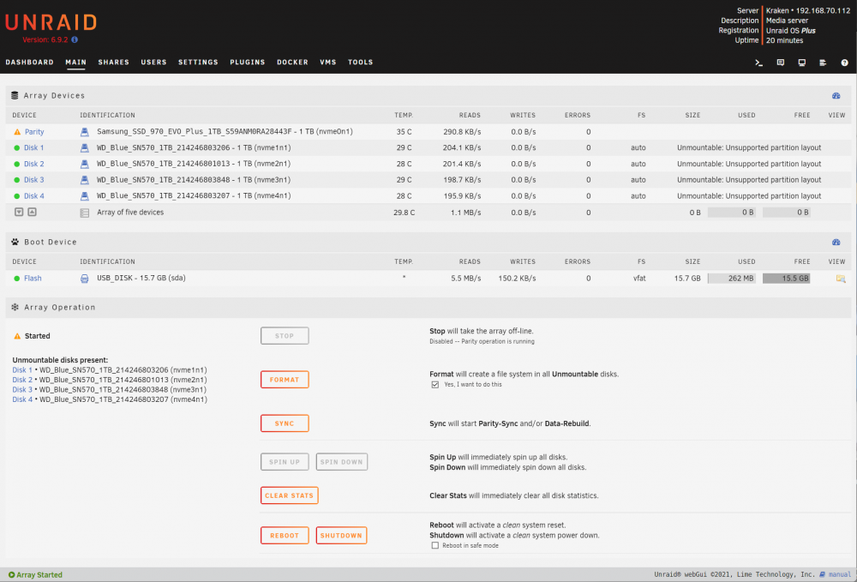Select the Main tab

click(76, 63)
